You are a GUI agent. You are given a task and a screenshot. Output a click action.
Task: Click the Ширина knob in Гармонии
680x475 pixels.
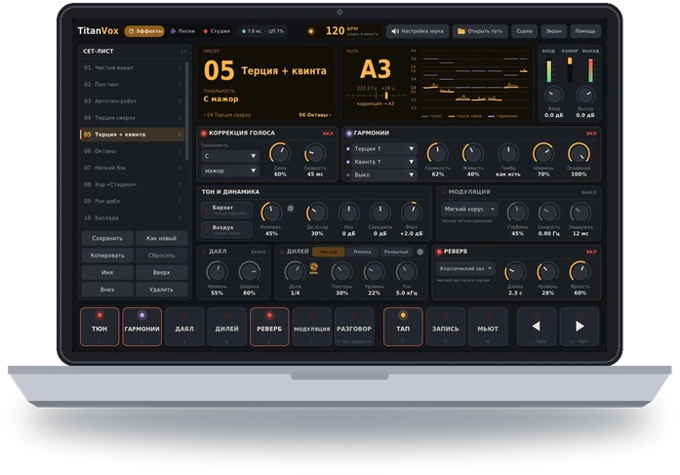click(543, 153)
